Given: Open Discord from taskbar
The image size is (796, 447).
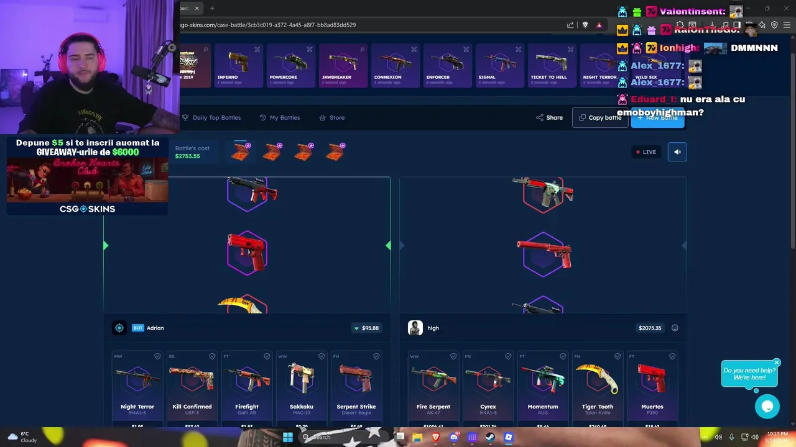Looking at the screenshot, I should coord(454,437).
